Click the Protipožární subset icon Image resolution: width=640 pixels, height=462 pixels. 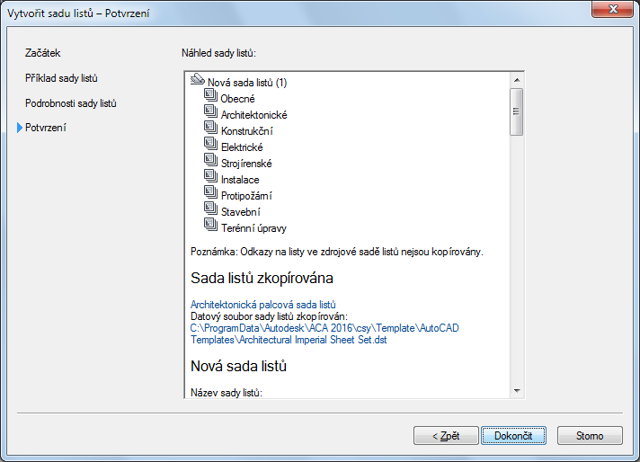(x=211, y=195)
